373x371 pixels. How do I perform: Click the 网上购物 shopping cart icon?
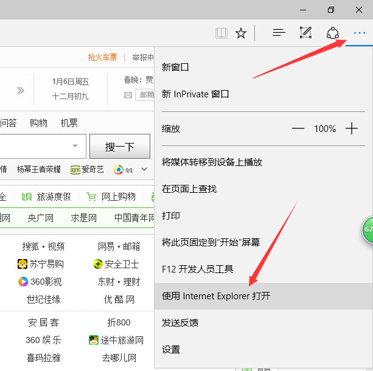click(x=91, y=197)
